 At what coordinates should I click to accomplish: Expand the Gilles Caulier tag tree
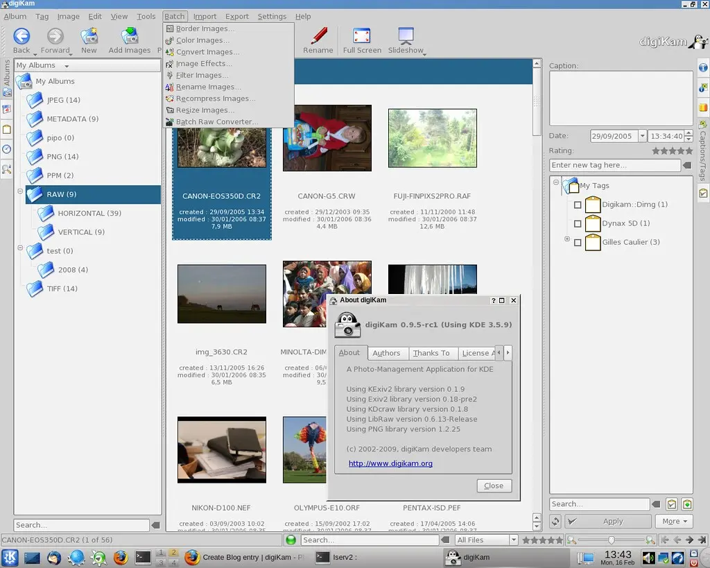click(x=567, y=240)
